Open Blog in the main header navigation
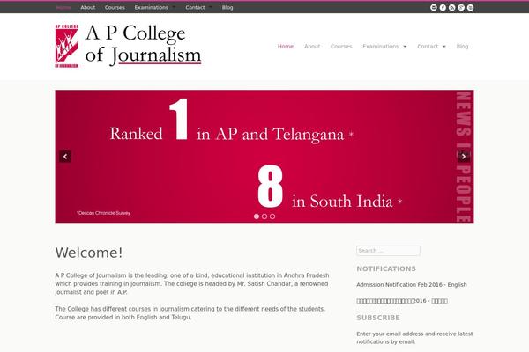The width and height of the screenshot is (529, 352). (x=462, y=46)
